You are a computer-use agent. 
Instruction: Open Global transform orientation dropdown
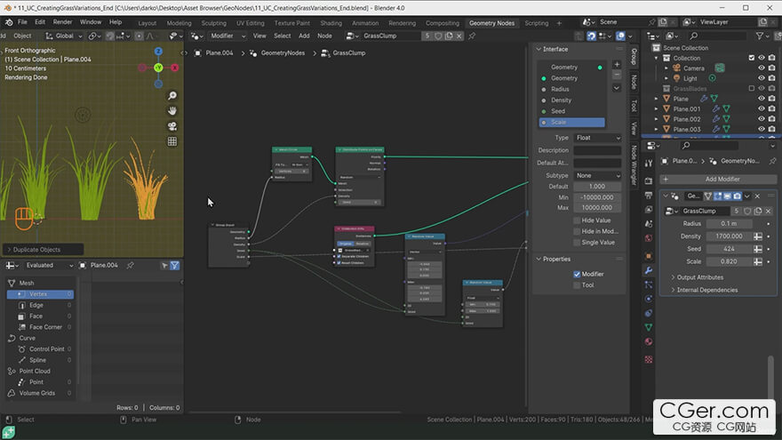(x=64, y=36)
